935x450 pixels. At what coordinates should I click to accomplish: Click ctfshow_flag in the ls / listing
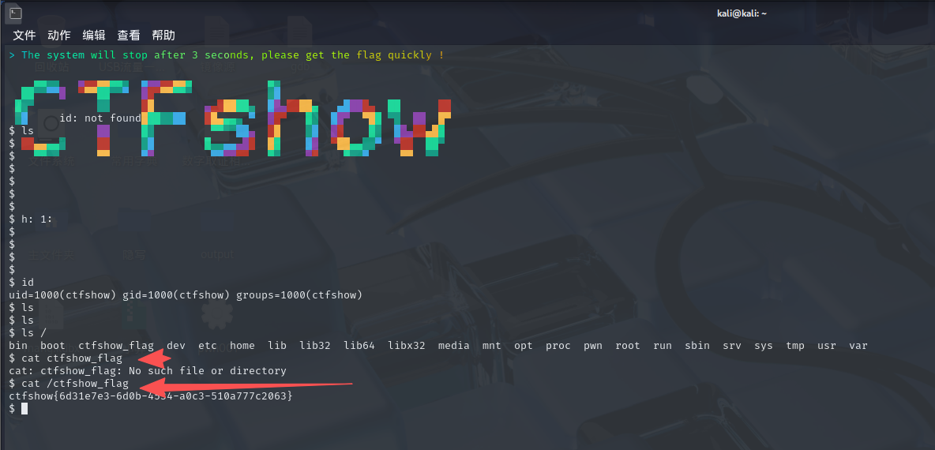coord(116,346)
